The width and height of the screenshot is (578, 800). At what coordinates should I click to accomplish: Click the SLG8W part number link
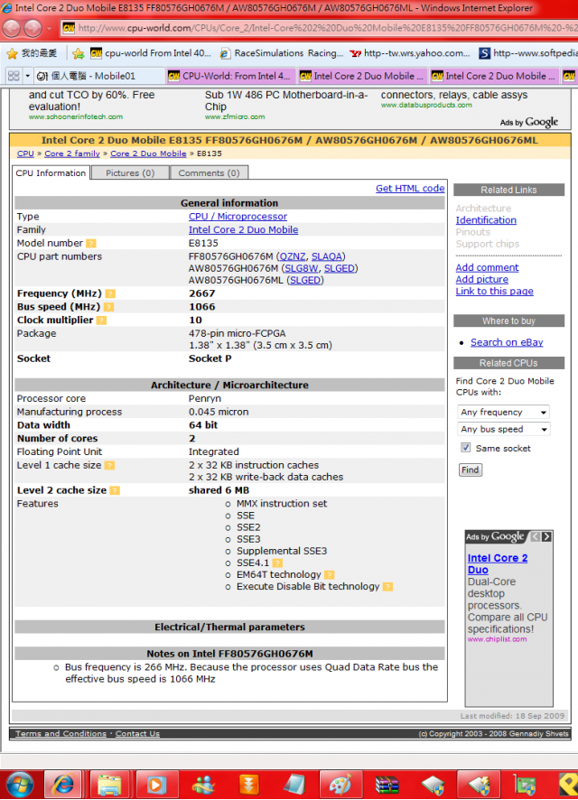click(302, 268)
